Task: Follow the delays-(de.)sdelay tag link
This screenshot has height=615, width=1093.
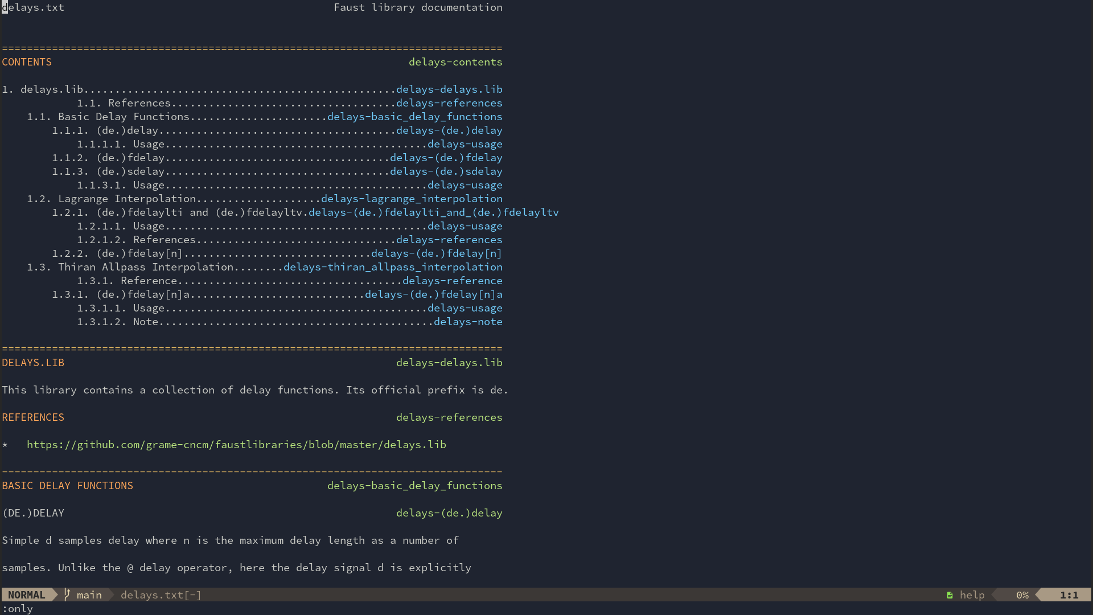Action: tap(446, 171)
